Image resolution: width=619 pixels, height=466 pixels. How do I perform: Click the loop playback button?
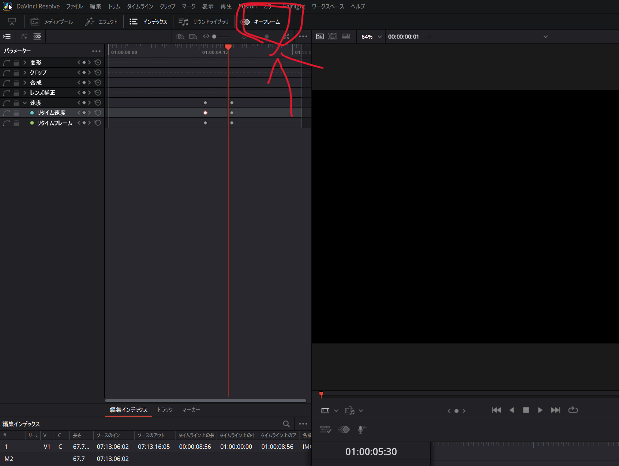(x=573, y=410)
